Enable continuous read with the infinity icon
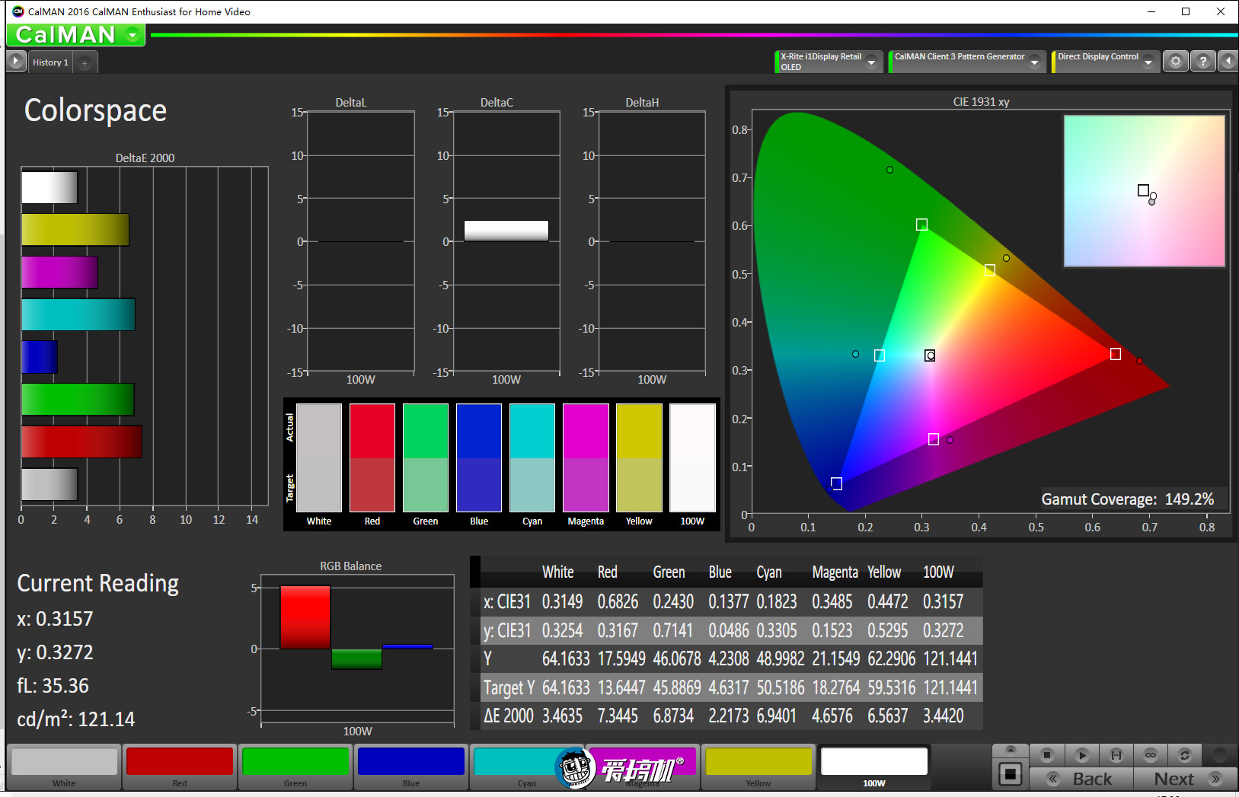The image size is (1239, 797). pyautogui.click(x=1150, y=755)
